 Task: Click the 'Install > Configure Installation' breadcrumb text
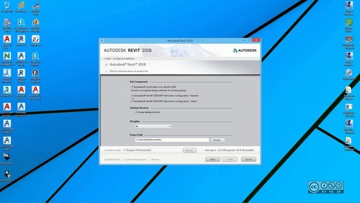pyautogui.click(x=119, y=59)
